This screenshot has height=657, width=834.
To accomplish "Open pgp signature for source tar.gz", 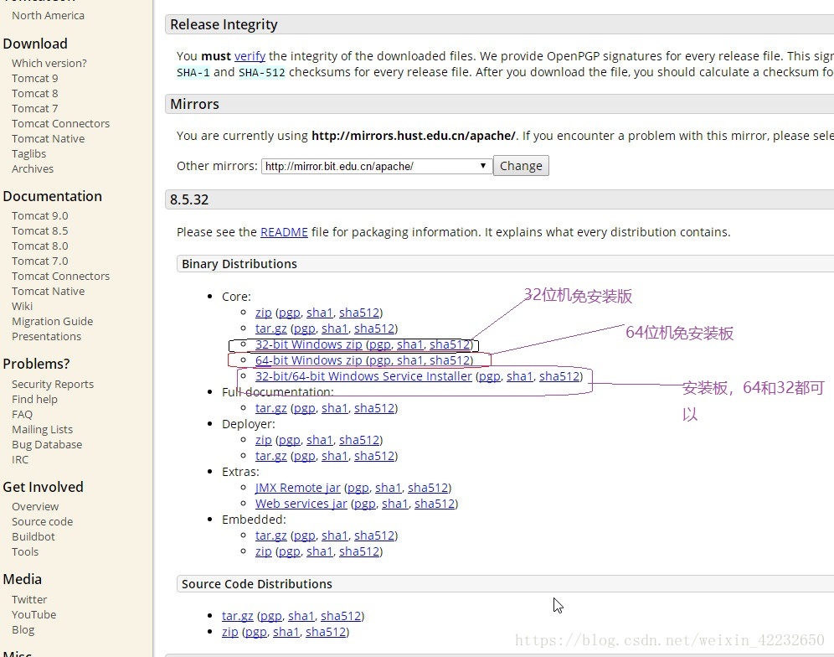I will (x=270, y=616).
